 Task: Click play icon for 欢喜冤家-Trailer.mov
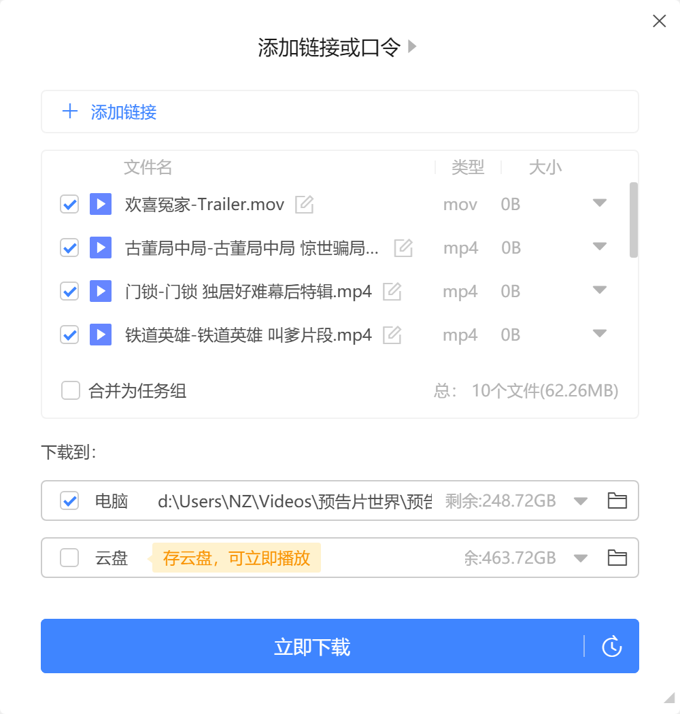[x=101, y=204]
